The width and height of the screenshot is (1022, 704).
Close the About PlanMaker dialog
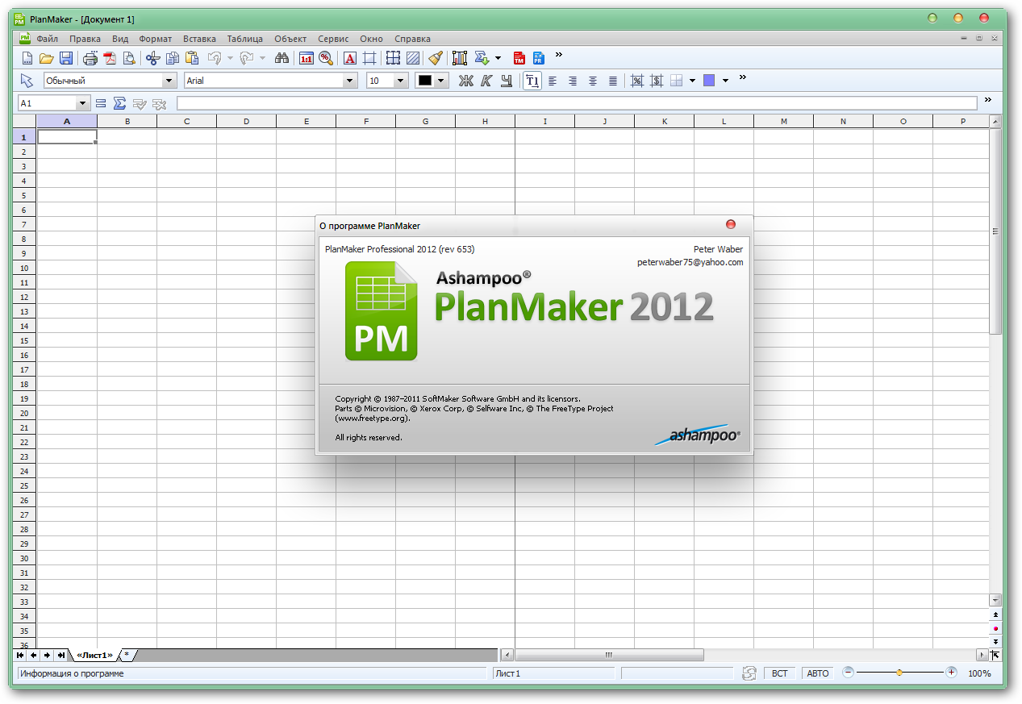coord(731,225)
